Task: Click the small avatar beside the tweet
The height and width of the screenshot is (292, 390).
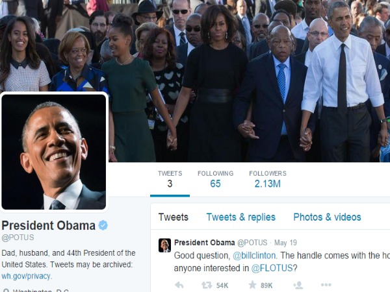Action: click(164, 245)
